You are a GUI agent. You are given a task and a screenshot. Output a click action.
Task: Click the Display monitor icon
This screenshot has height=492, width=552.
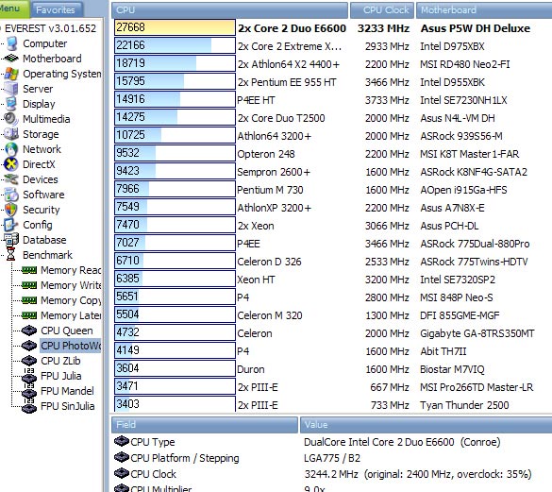coord(11,104)
